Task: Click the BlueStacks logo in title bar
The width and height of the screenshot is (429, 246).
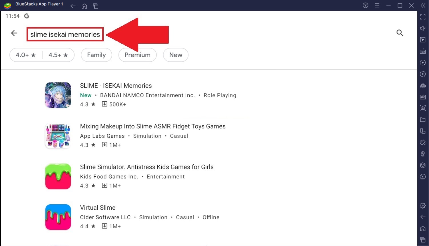Action: tap(7, 5)
